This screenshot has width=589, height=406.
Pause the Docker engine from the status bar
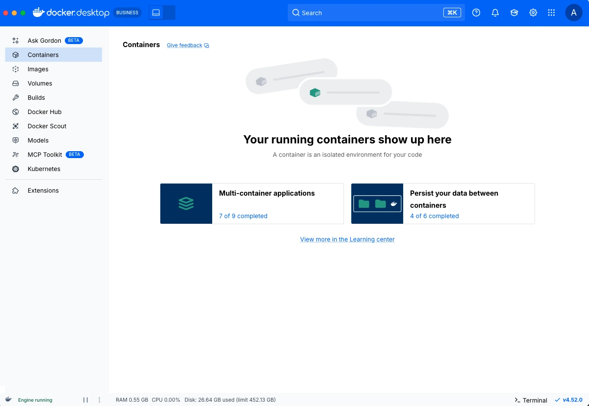tap(85, 400)
